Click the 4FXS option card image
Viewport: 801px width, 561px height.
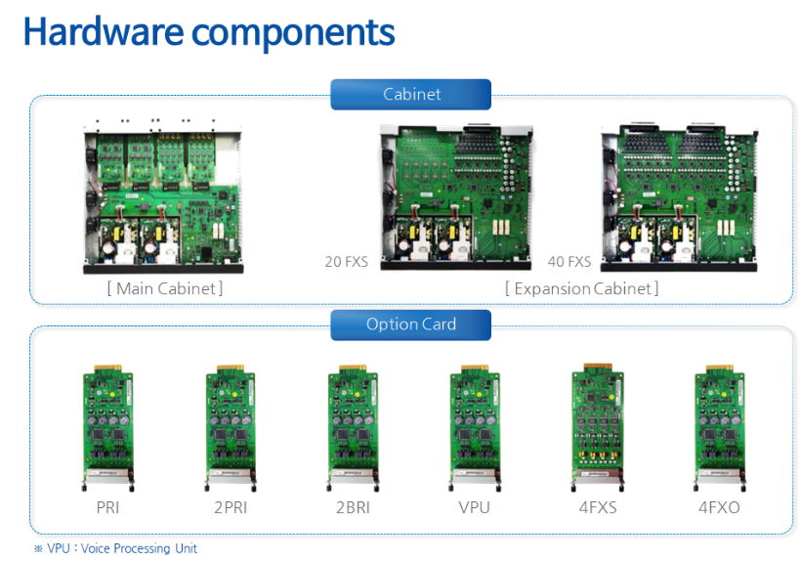click(598, 427)
